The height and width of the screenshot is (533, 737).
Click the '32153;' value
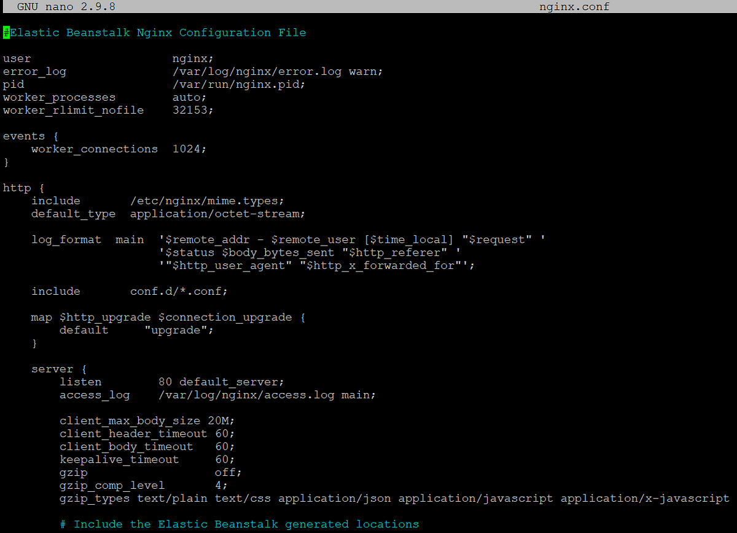click(x=193, y=111)
